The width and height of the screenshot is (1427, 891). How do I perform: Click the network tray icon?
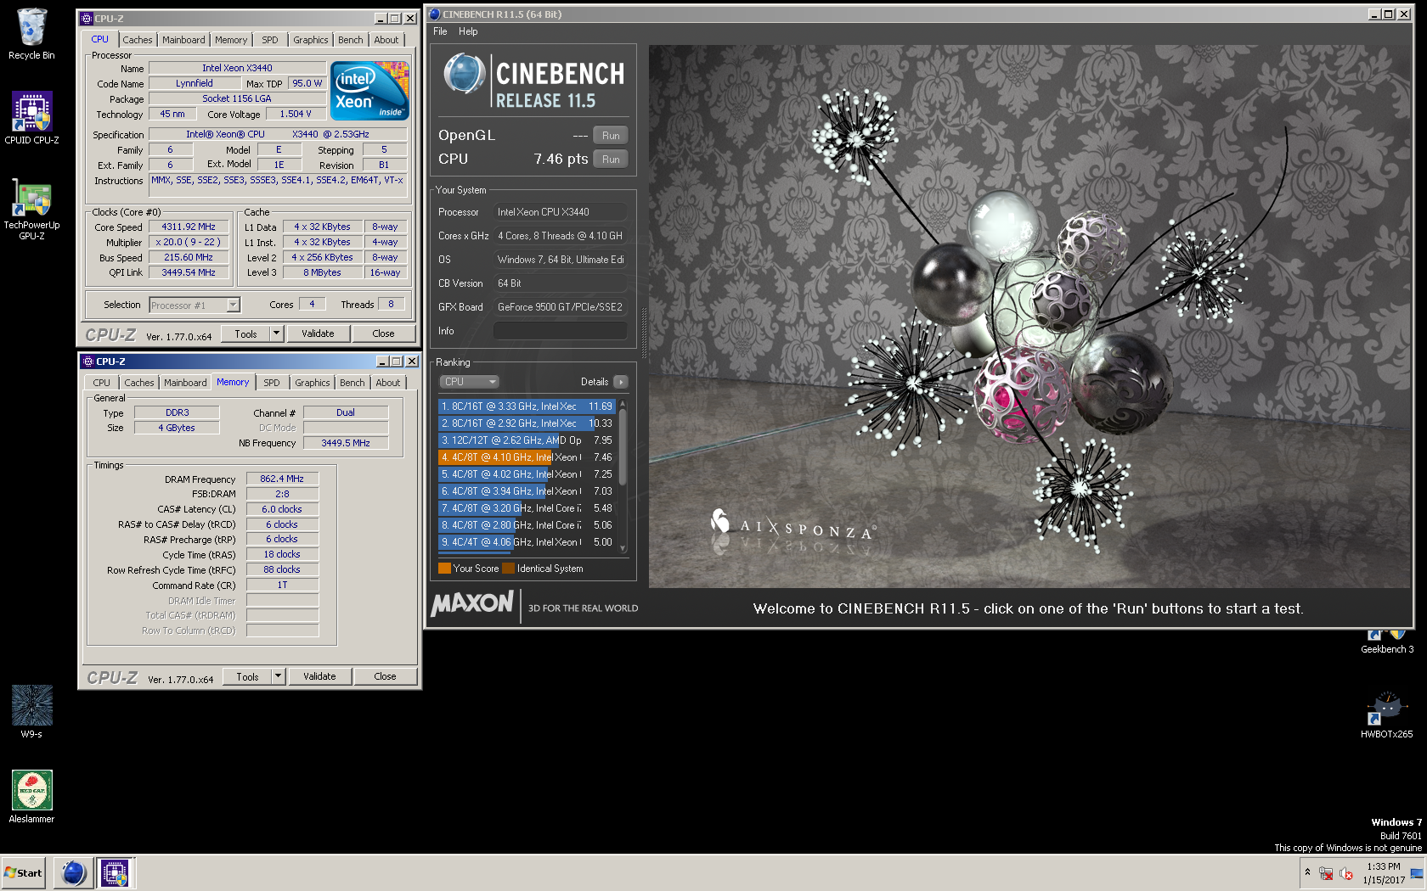coord(1326,873)
